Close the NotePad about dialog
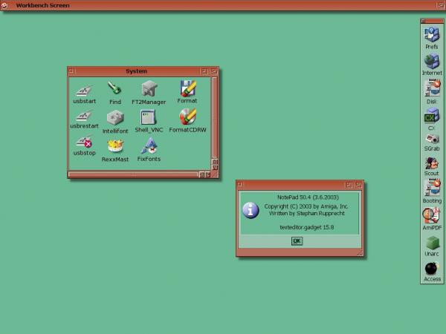The width and height of the screenshot is (446, 334). pyautogui.click(x=240, y=184)
